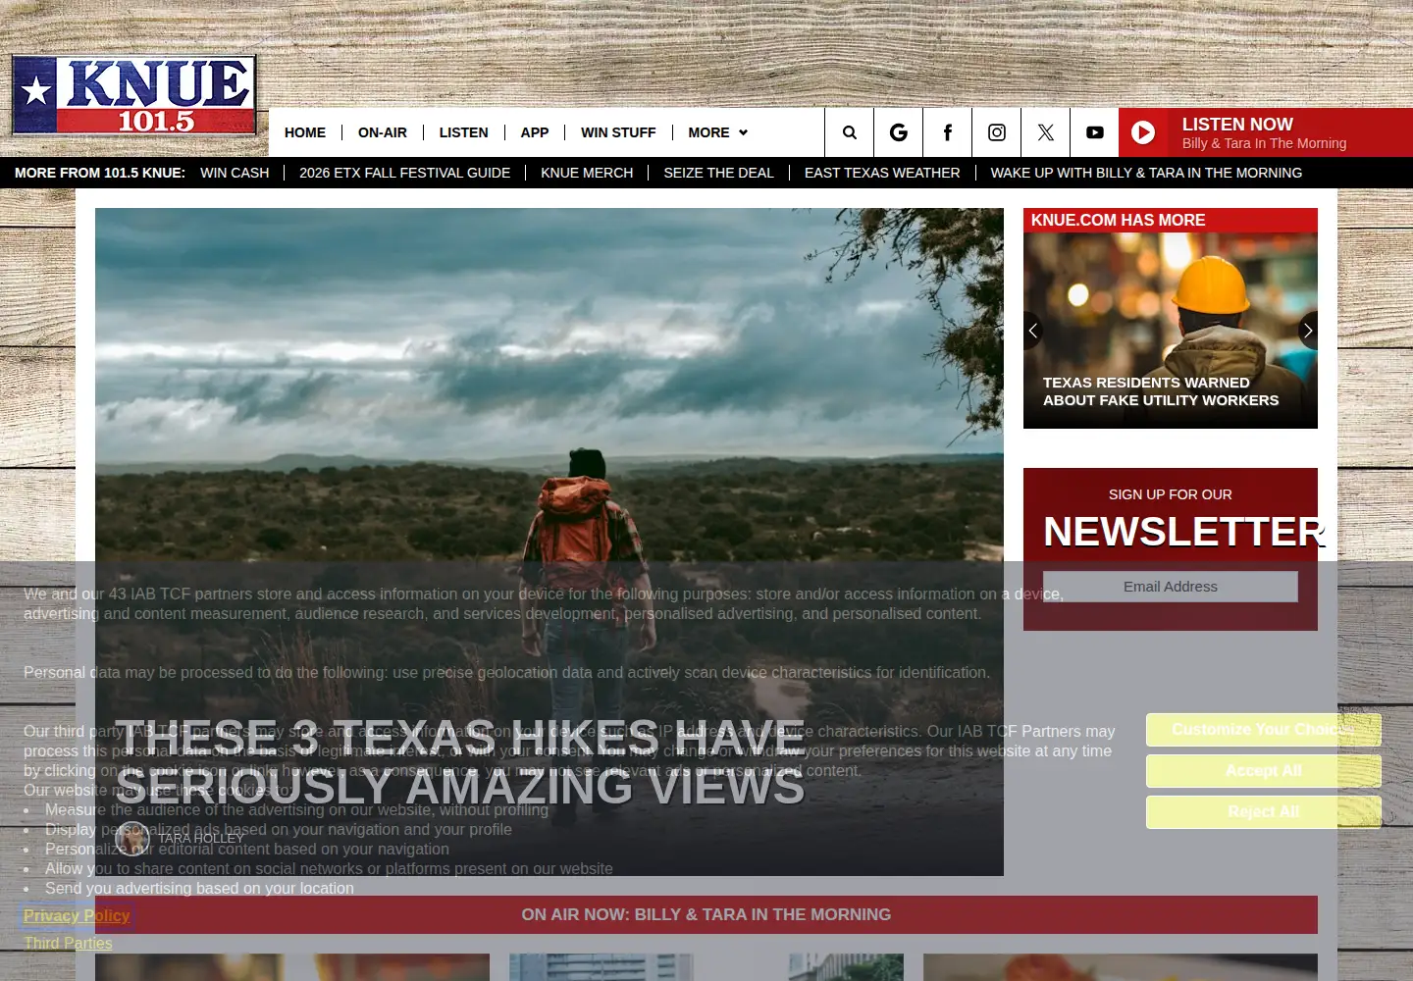Open the YouTube icon link
This screenshot has width=1413, height=981.
[x=1095, y=132]
